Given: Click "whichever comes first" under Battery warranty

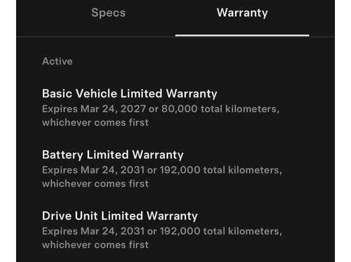Looking at the screenshot, I should click(95, 184).
